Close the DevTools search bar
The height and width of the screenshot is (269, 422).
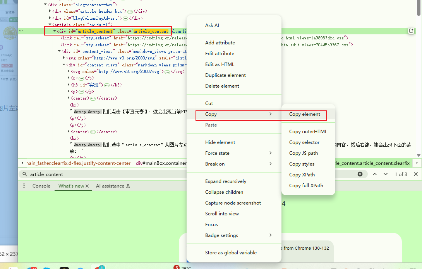416,174
